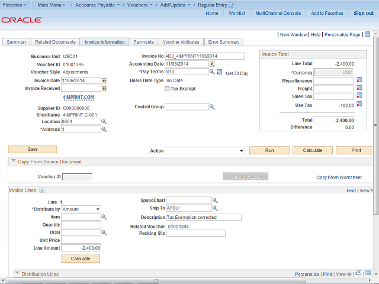Click the SpeedChart lookup magnifier

(x=215, y=201)
